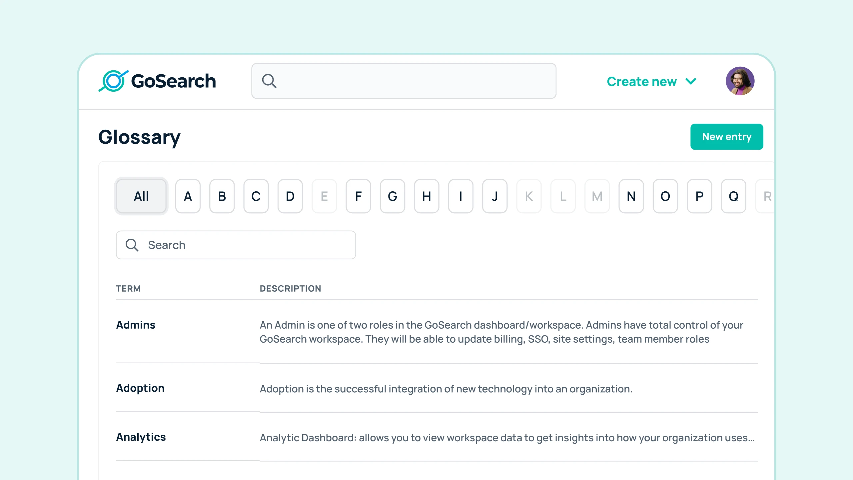Open the Adoption glossary term
The height and width of the screenshot is (480, 853).
[140, 388]
